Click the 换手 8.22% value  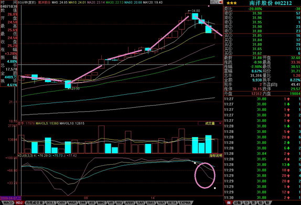pos(295,80)
